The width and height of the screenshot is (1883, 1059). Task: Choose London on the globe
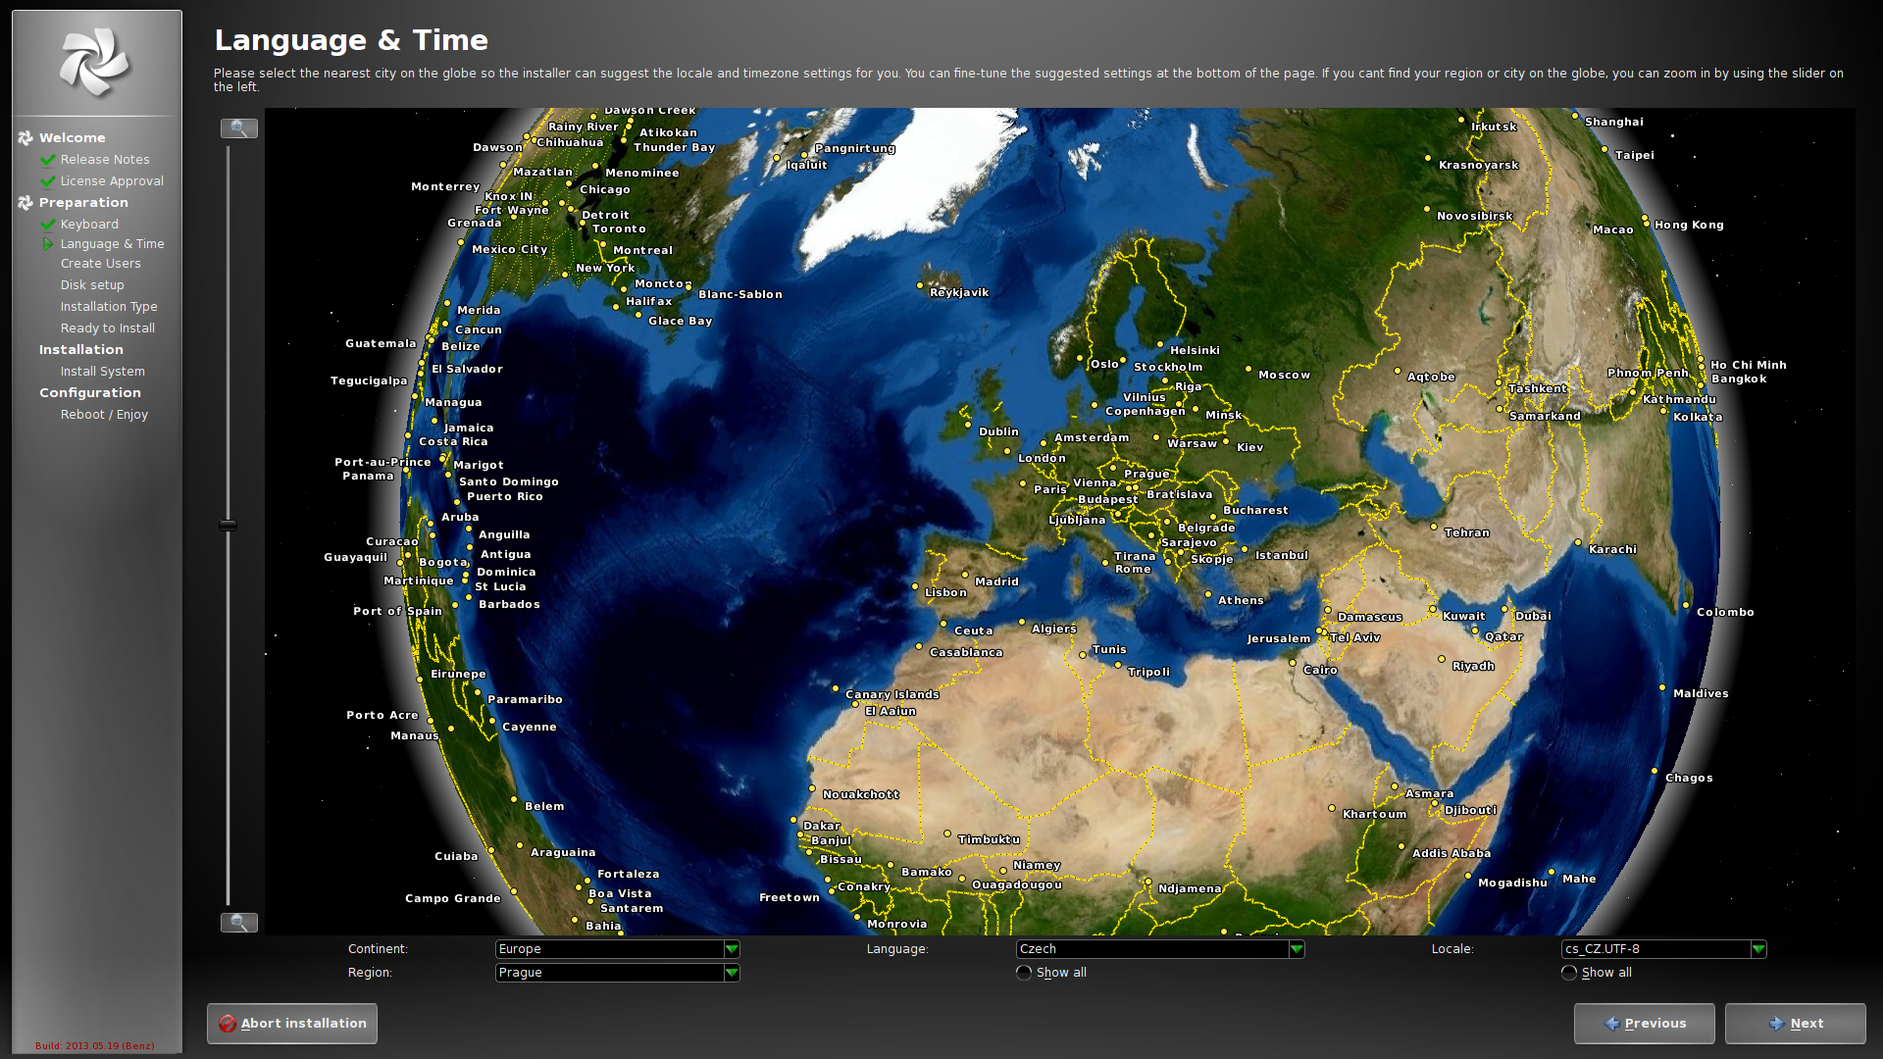pos(1007,451)
